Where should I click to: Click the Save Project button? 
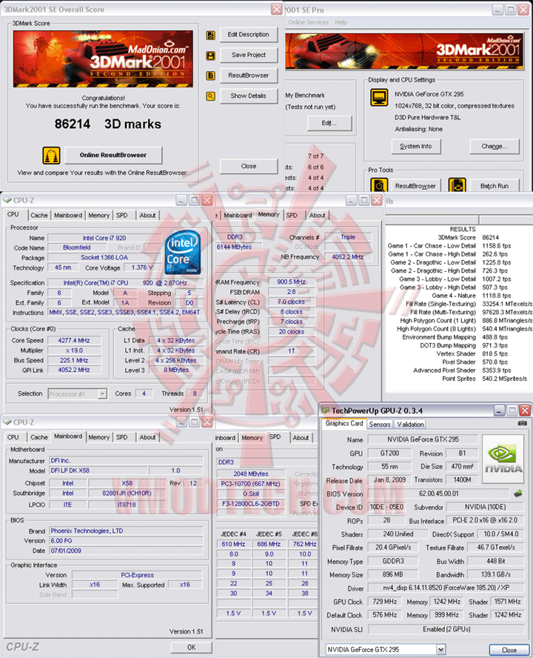coord(249,55)
